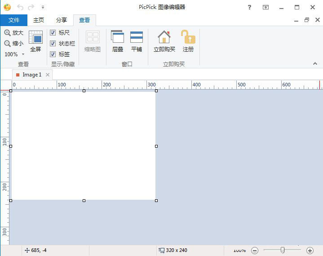Click the status bar zoom slider handle
Viewport: 323px width, 256px height.
click(283, 250)
